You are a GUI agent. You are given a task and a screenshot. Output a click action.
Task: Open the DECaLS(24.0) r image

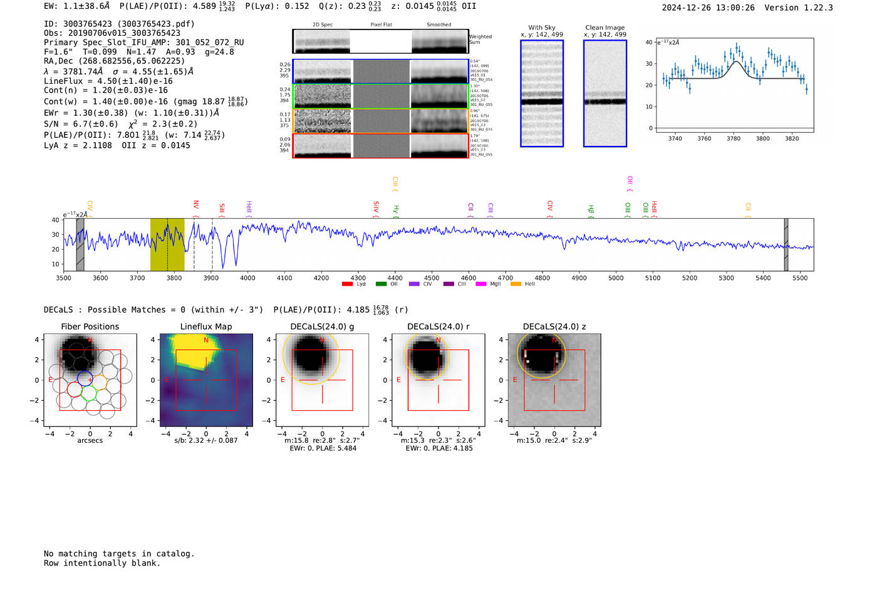(x=438, y=380)
